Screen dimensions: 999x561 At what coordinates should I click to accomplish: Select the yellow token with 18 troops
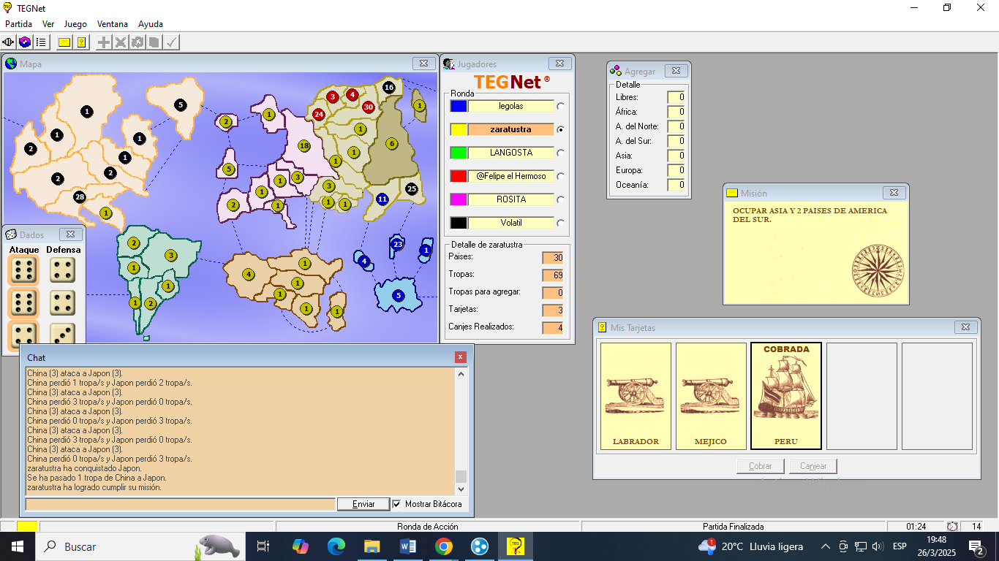(x=304, y=146)
